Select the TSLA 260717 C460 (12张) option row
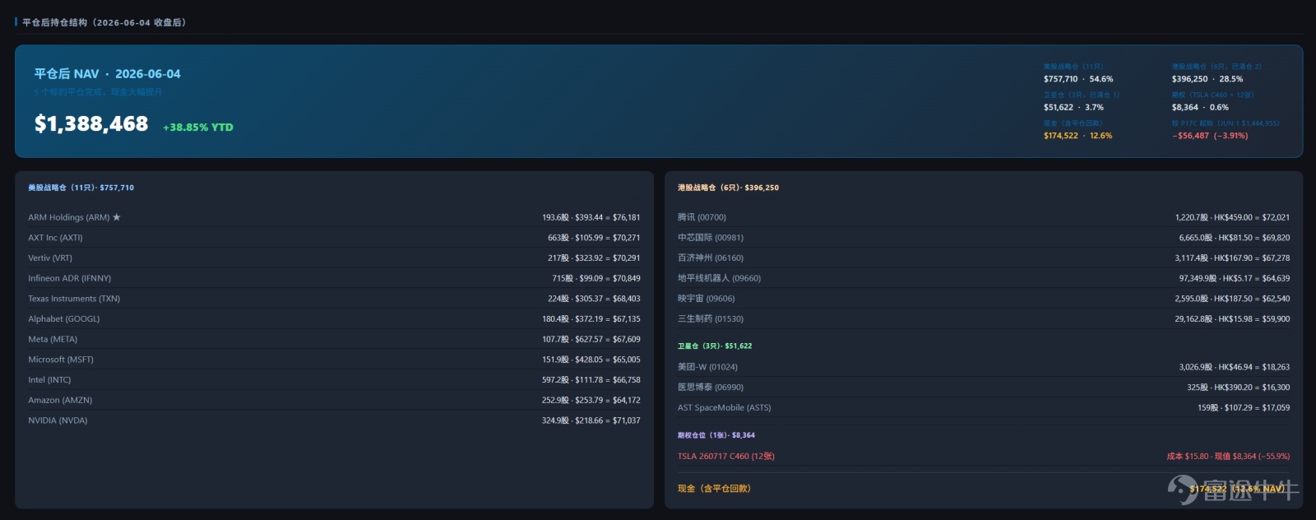 984,456
